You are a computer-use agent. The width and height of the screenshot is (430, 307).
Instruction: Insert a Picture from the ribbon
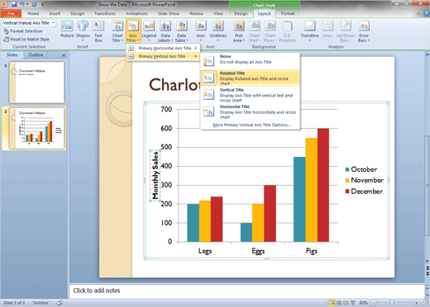(67, 31)
